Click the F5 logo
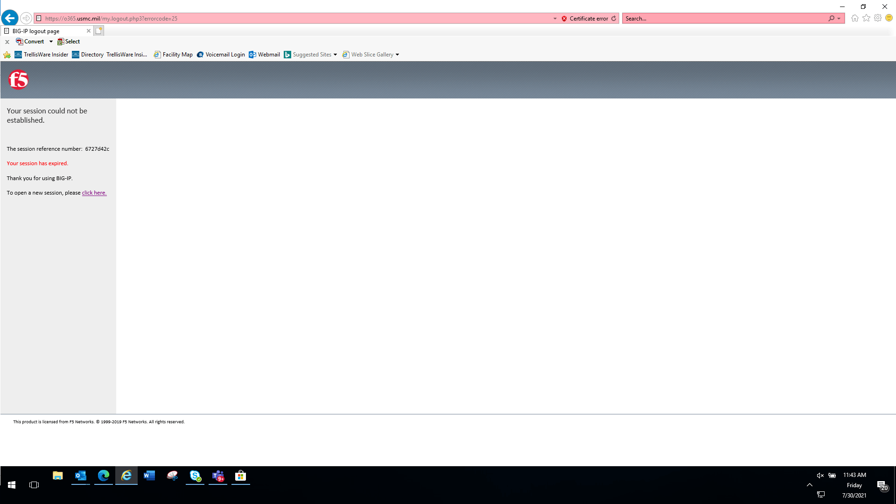 click(x=19, y=80)
